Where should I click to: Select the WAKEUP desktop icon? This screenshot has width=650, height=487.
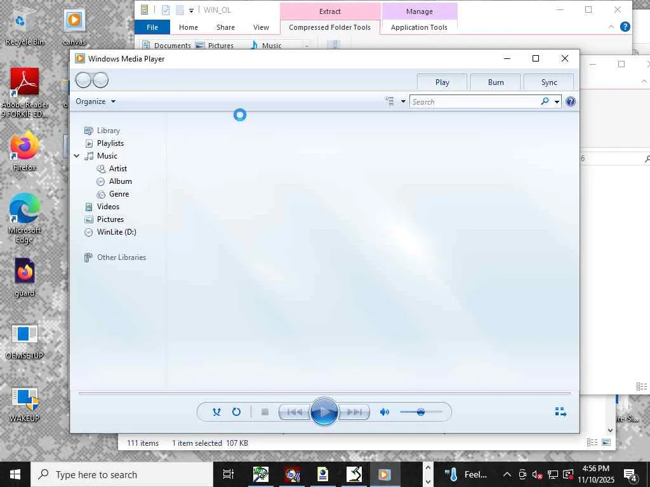point(25,405)
